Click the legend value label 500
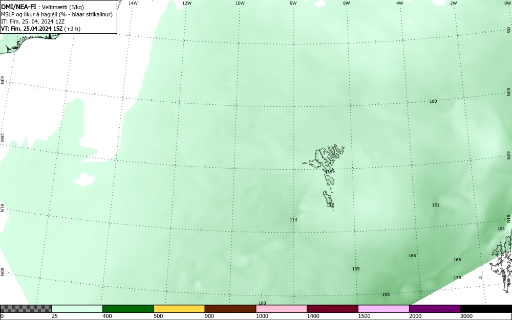 click(158, 316)
